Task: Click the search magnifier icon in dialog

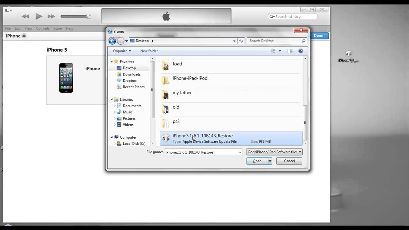Action: 304,41
